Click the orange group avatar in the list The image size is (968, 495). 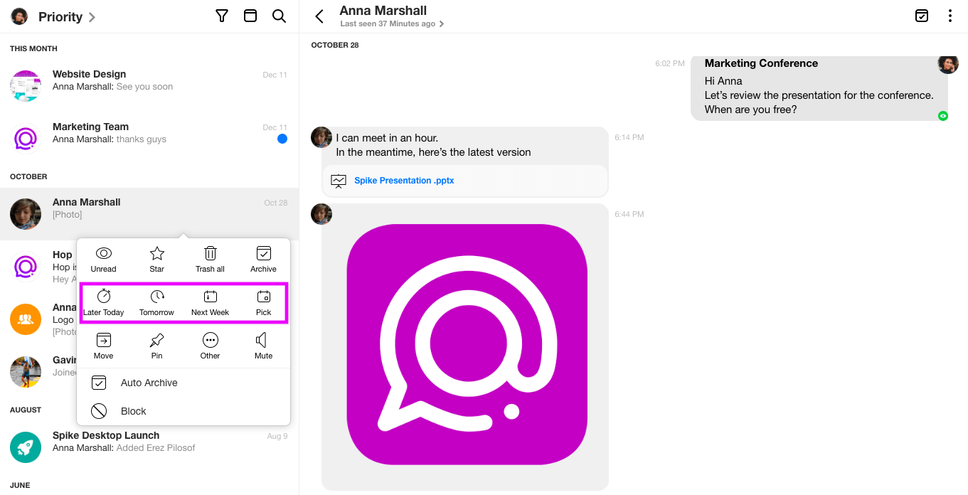pos(26,319)
